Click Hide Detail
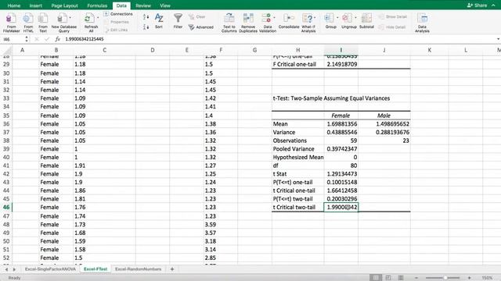Screen dimensions: 501x281 click(392, 27)
